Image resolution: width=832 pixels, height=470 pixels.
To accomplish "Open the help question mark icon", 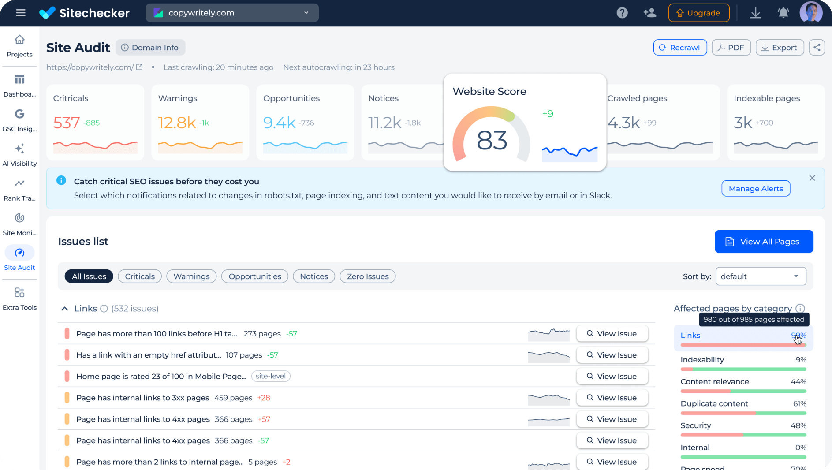I will click(622, 13).
